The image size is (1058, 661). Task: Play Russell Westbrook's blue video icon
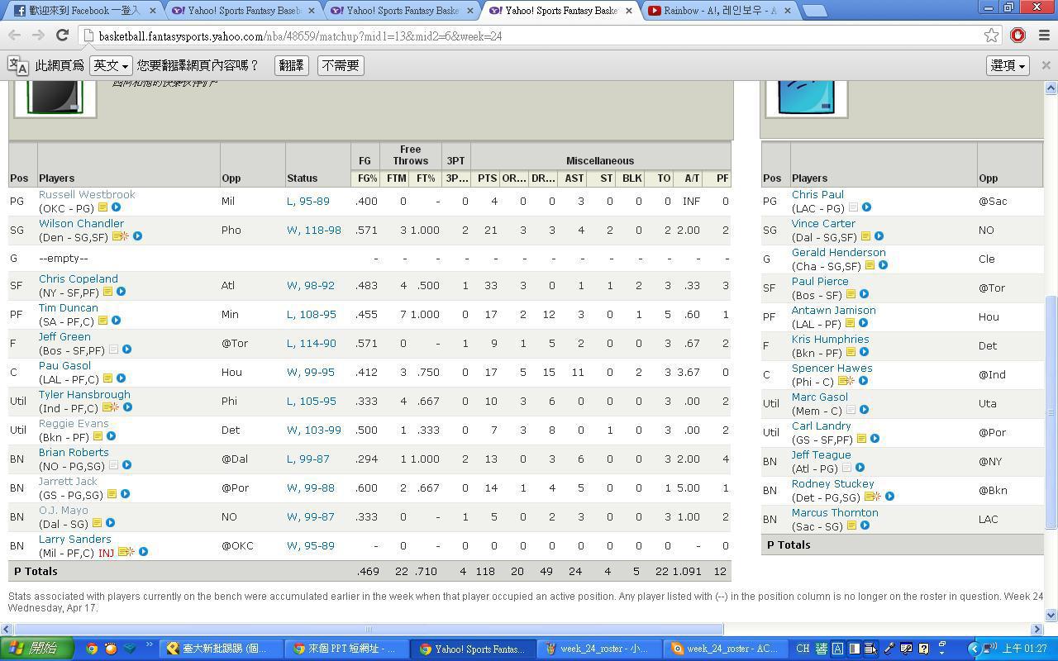116,207
